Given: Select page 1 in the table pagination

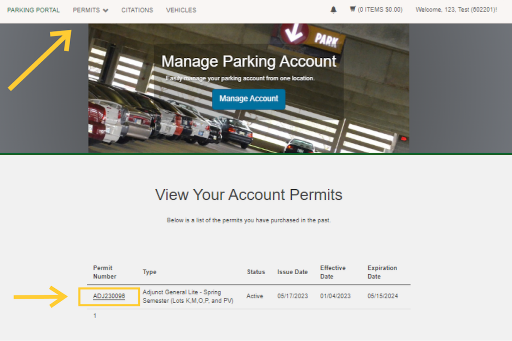Looking at the screenshot, I should [95, 316].
